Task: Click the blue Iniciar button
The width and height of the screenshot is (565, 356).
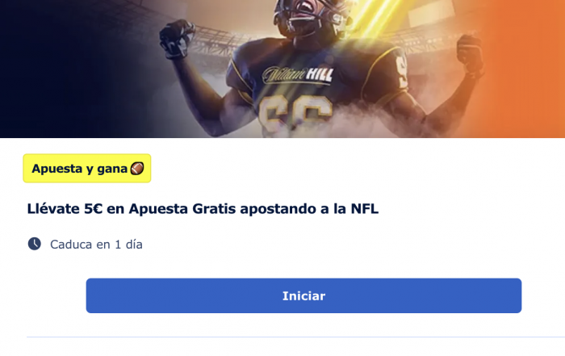Action: click(x=303, y=295)
